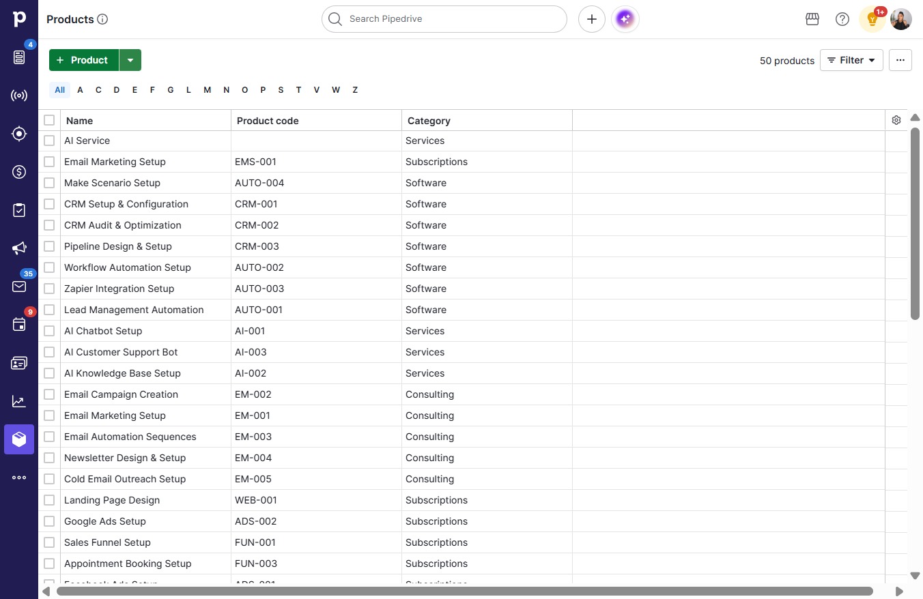The height and width of the screenshot is (599, 923).
Task: Check the AI Chatbot Setup checkbox
Action: (49, 331)
